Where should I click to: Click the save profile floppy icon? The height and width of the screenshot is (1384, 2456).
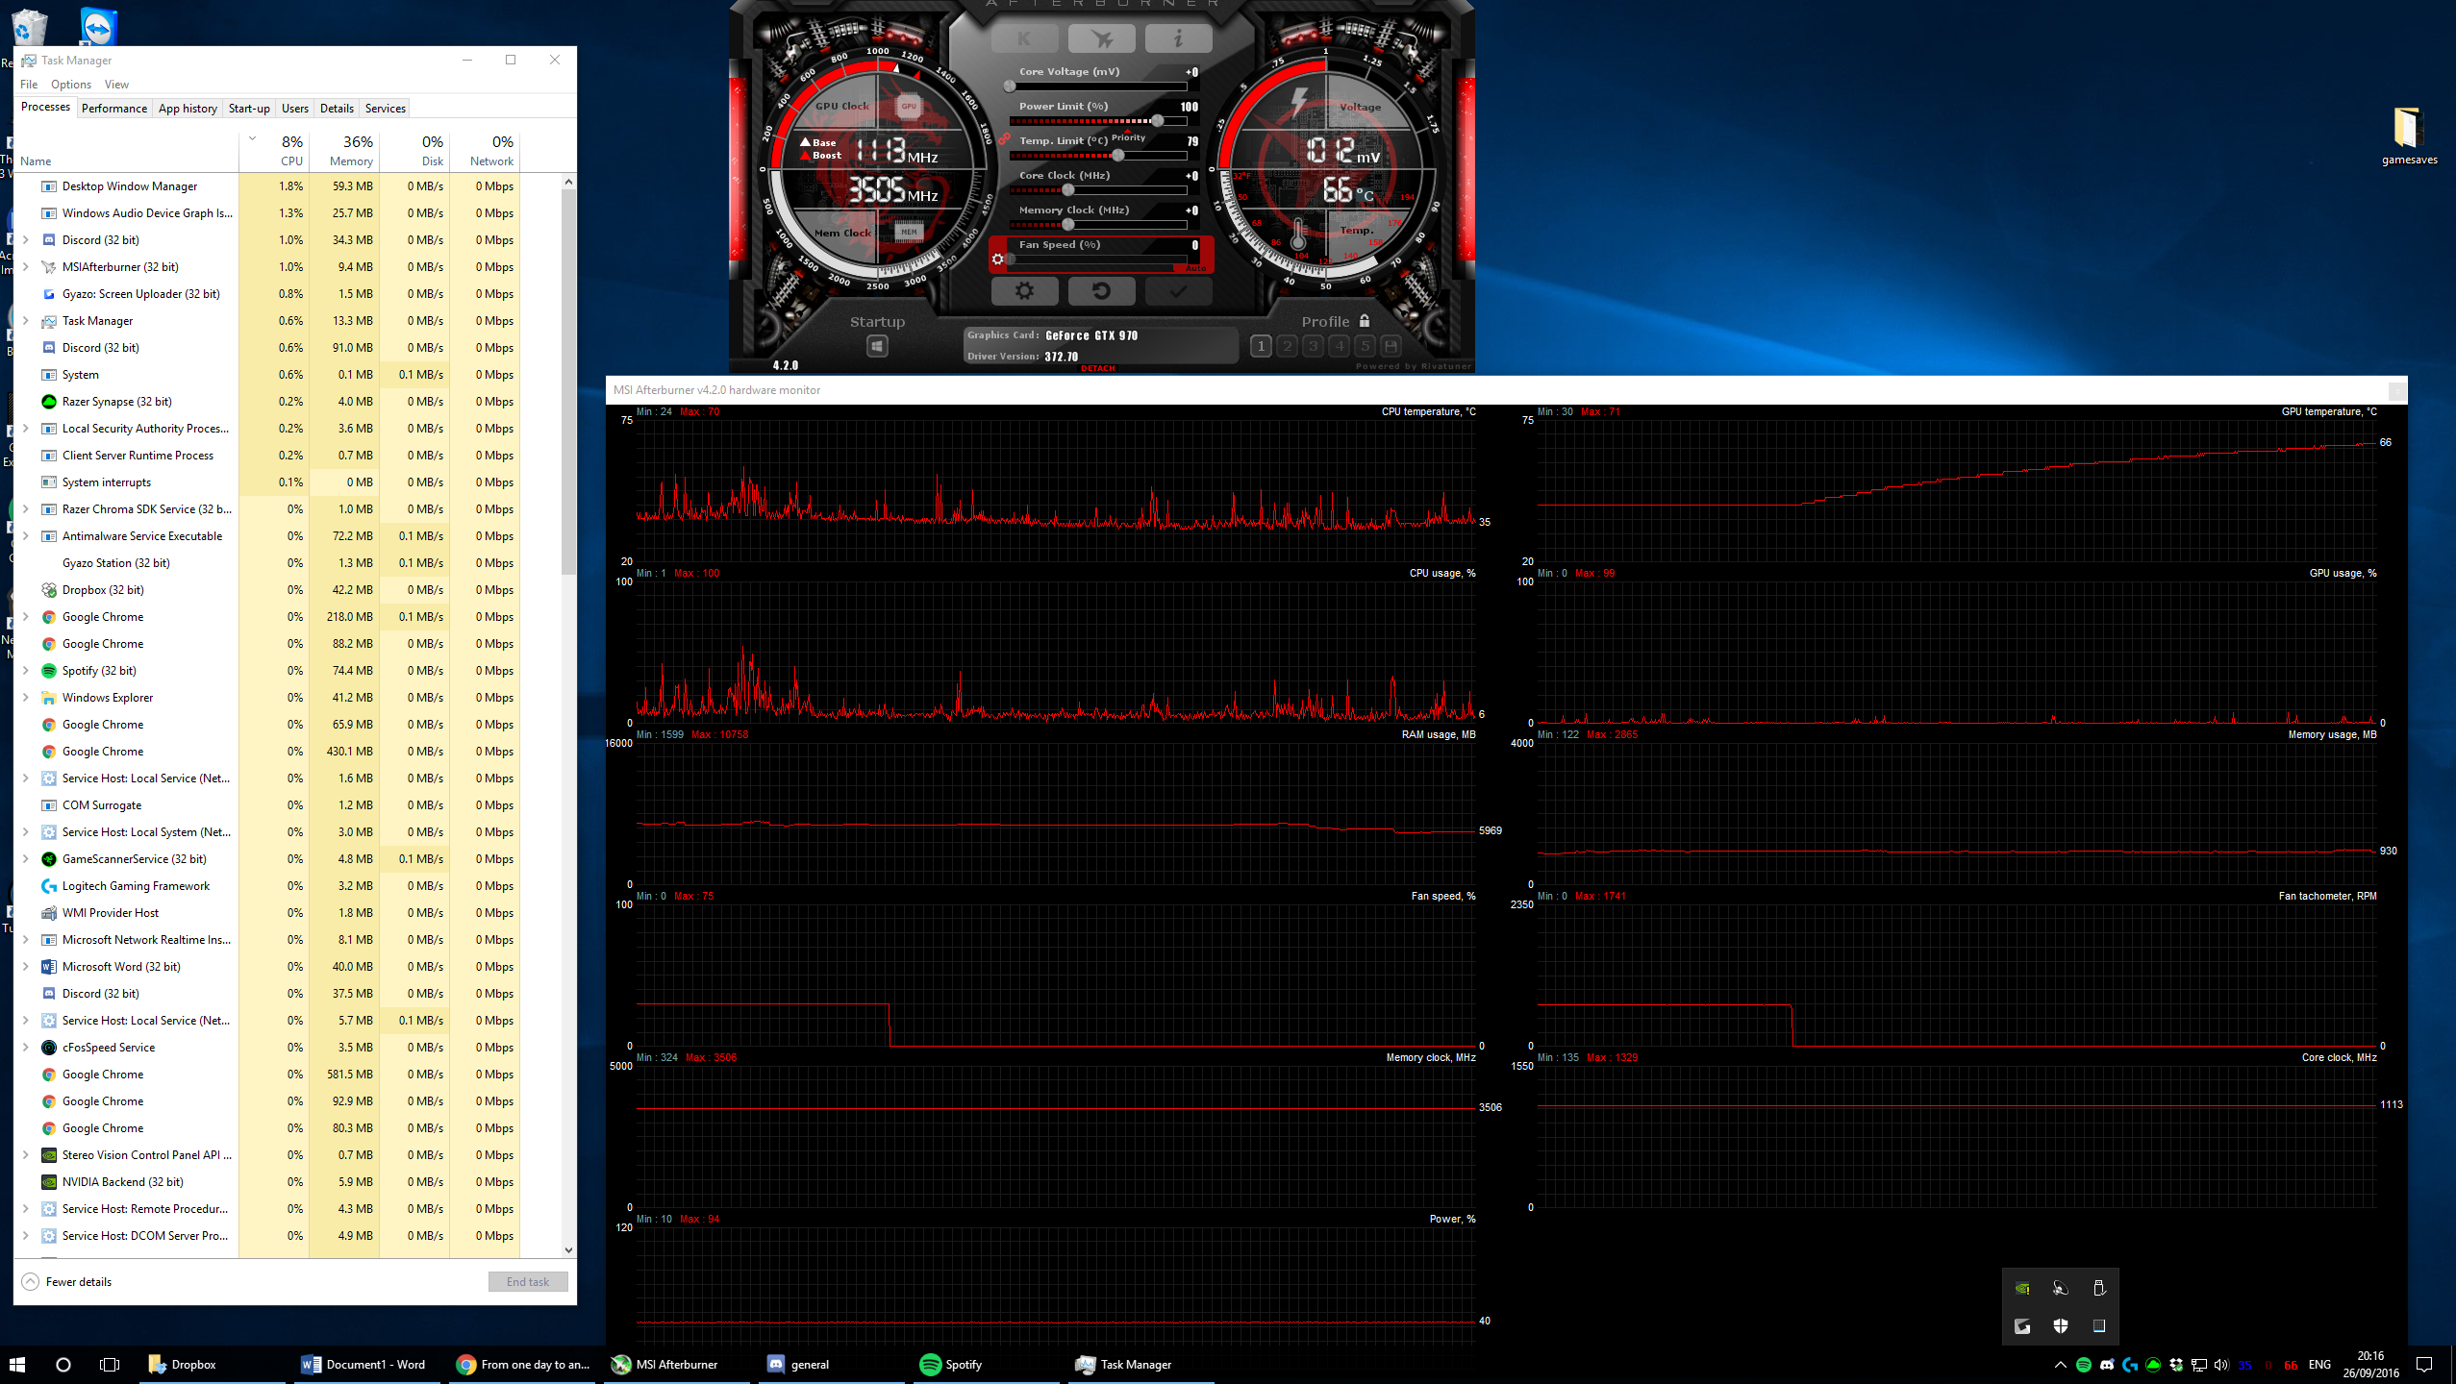point(1391,346)
